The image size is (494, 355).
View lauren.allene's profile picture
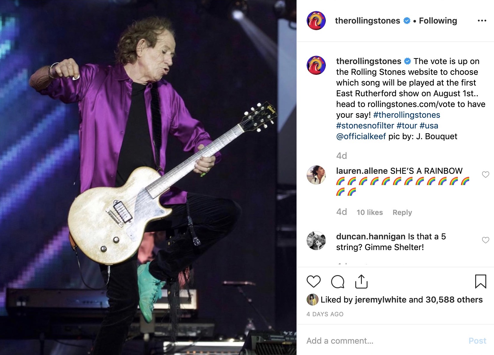pos(316,175)
